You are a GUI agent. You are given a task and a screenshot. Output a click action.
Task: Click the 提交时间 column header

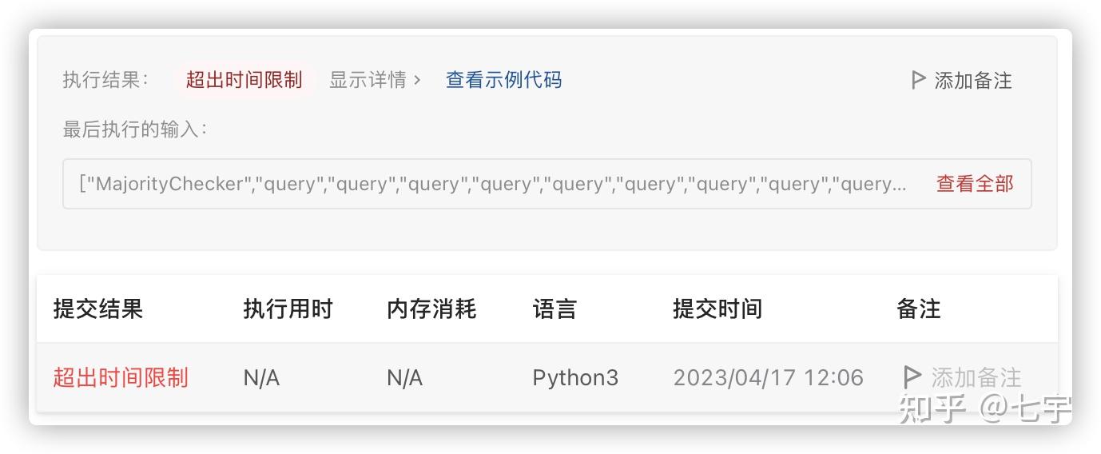click(717, 309)
